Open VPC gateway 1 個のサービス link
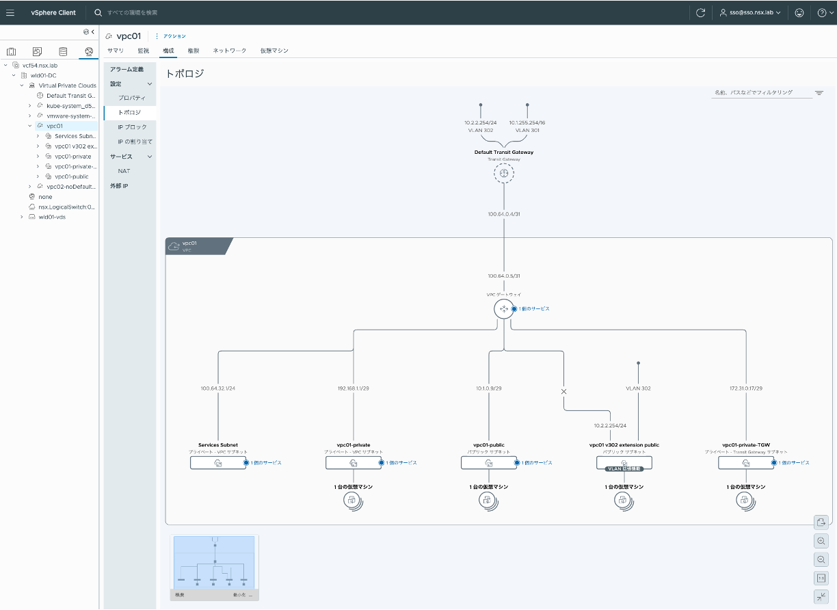837x610 pixels. pos(533,309)
